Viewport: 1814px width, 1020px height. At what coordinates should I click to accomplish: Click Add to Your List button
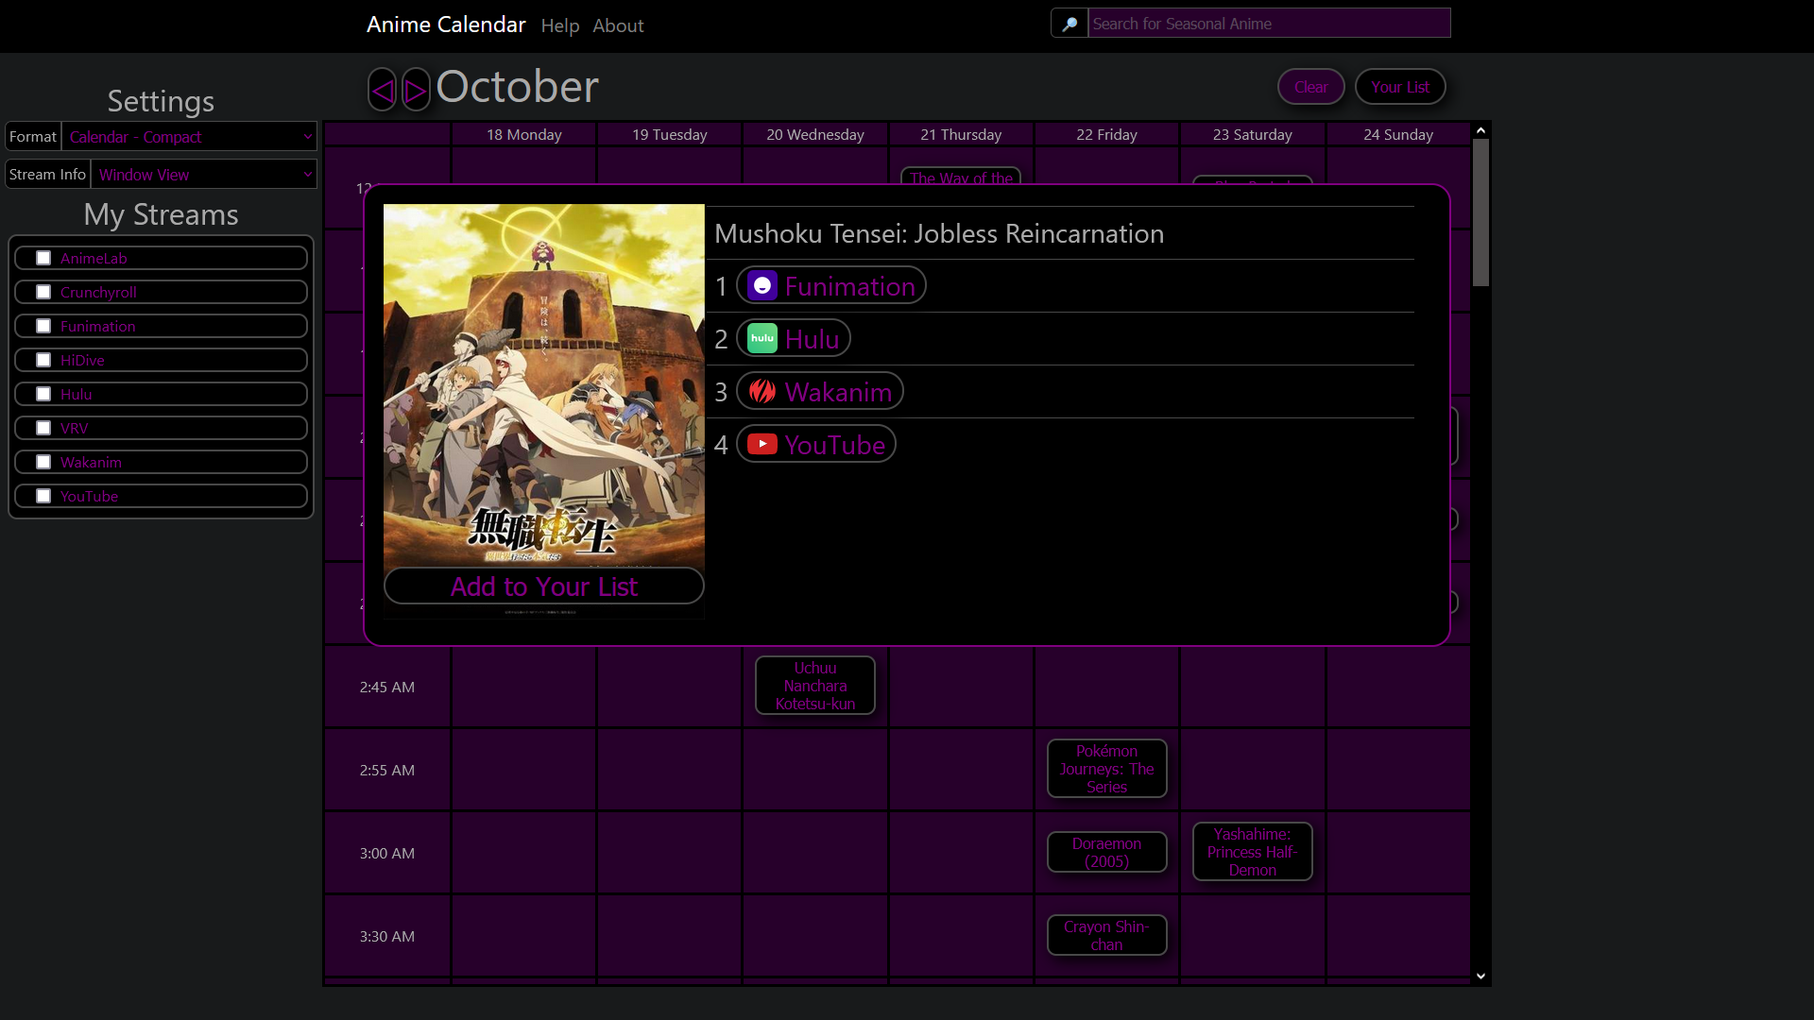[x=543, y=586]
